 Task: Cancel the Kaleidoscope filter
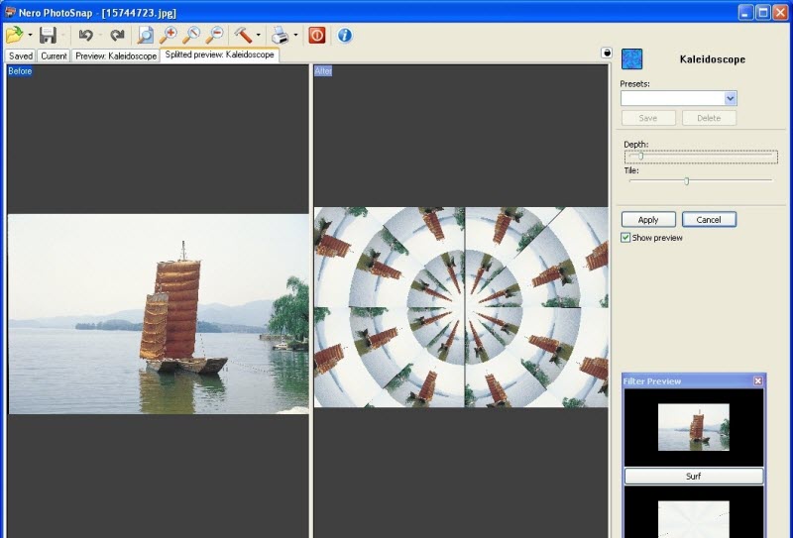(709, 219)
